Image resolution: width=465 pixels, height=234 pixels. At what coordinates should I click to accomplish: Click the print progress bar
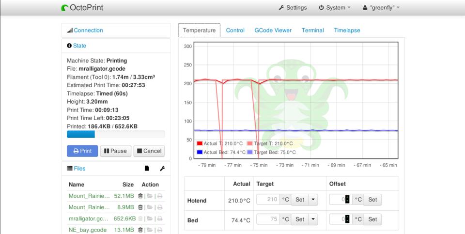coord(115,134)
